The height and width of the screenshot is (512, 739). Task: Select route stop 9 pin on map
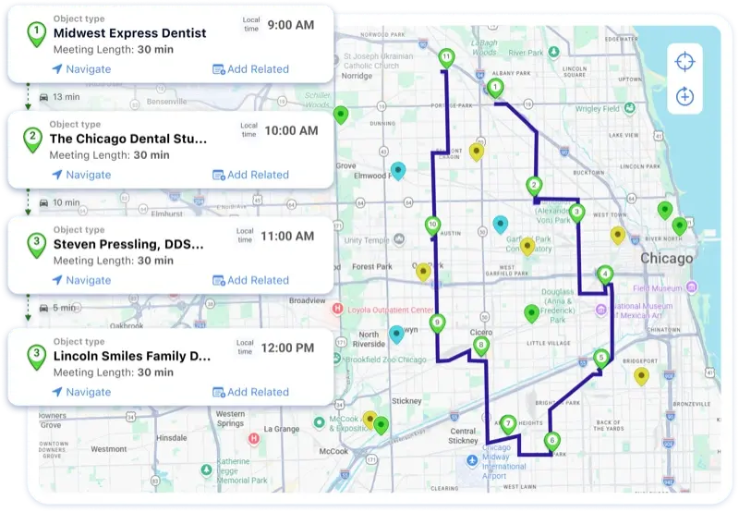pos(437,323)
